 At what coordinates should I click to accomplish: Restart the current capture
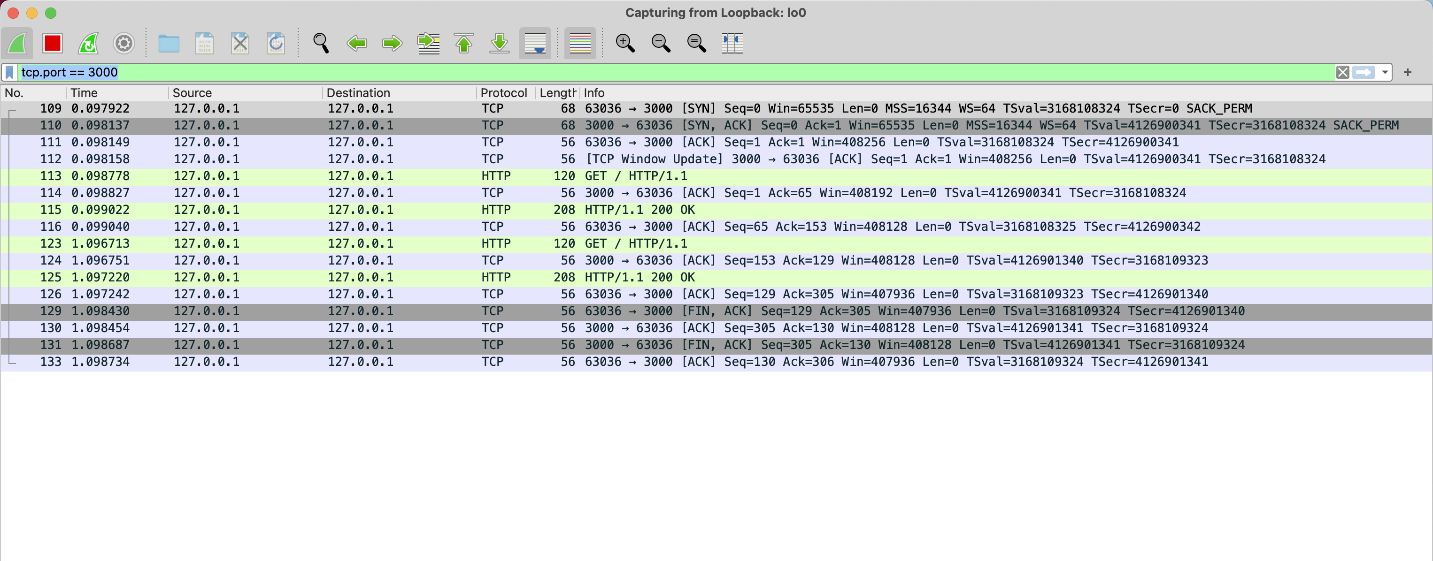coord(88,43)
